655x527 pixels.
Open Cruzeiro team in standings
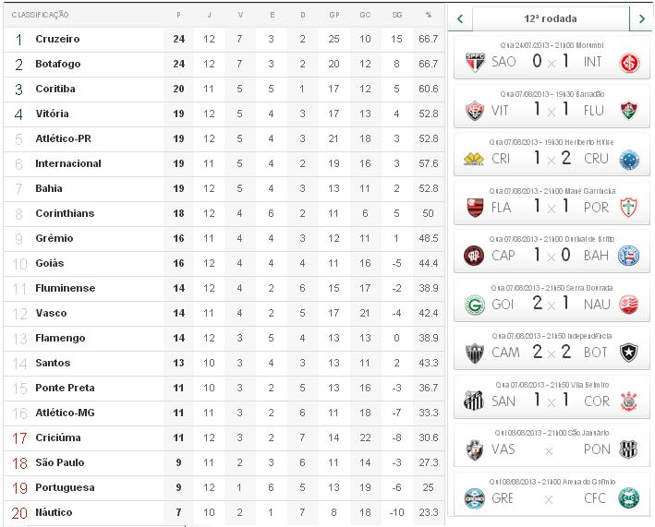(x=57, y=39)
